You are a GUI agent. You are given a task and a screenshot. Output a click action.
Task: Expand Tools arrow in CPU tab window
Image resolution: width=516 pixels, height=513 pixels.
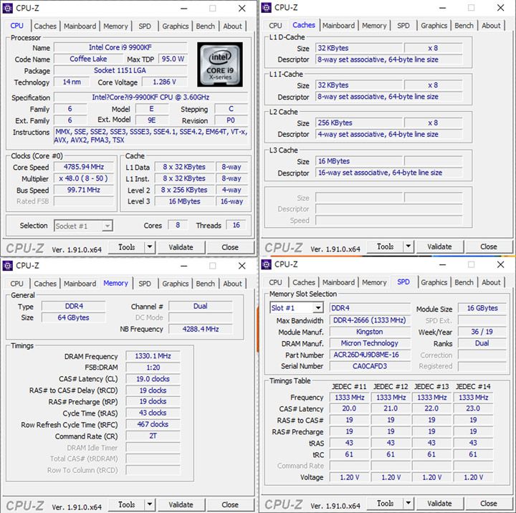pyautogui.click(x=149, y=247)
